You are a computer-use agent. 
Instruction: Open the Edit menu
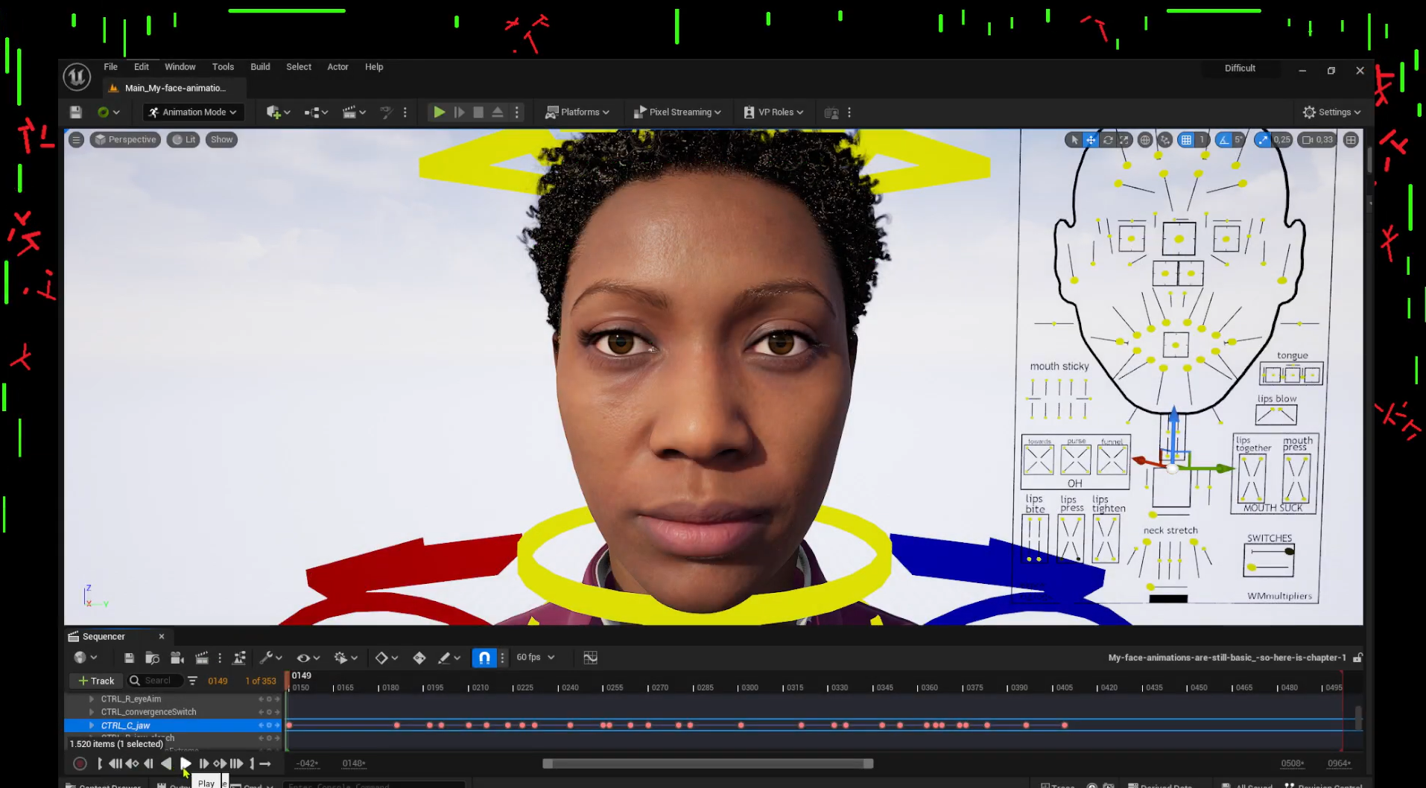[x=142, y=67]
